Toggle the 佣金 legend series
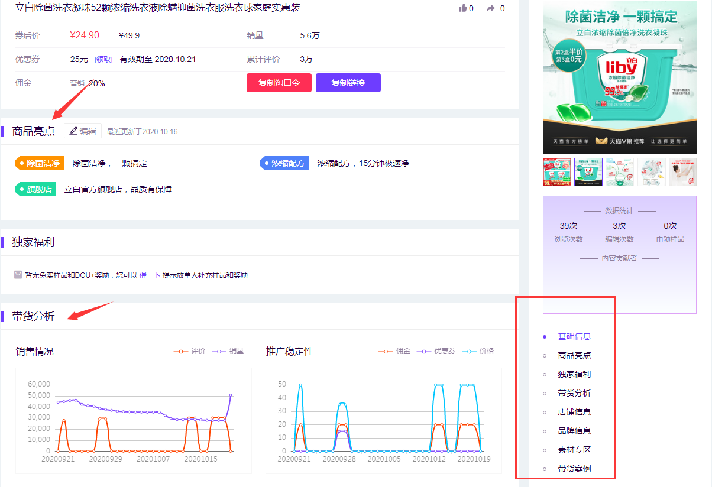 point(394,351)
